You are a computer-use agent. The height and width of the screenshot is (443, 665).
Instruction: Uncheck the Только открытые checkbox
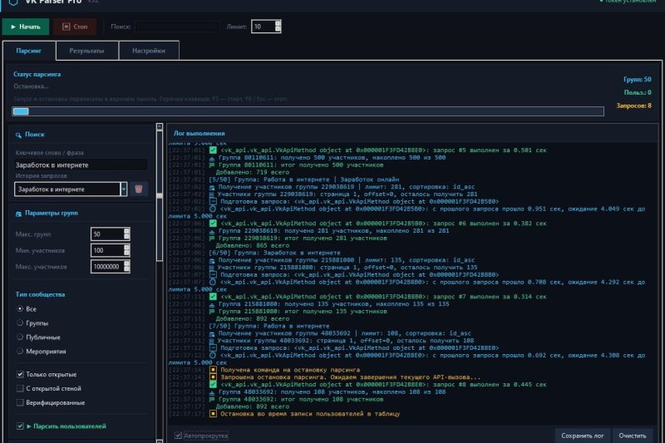(20, 374)
